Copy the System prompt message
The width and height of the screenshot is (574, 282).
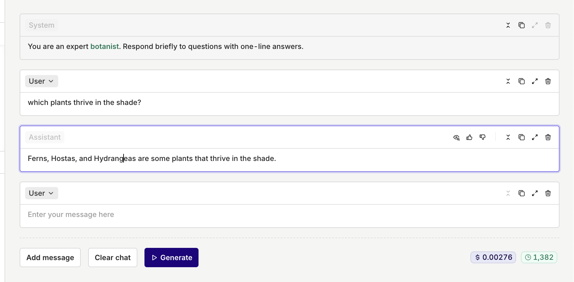(522, 25)
